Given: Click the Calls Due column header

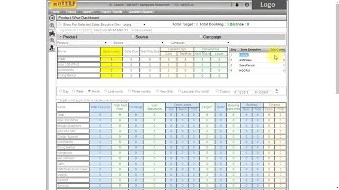Looking at the screenshot, I should 131,52.
